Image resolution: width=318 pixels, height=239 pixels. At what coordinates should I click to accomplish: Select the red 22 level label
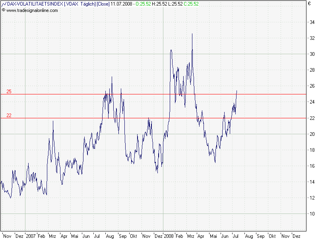click(x=9, y=116)
